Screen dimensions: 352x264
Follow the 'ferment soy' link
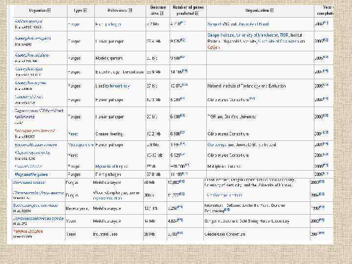pyautogui.click(x=120, y=86)
